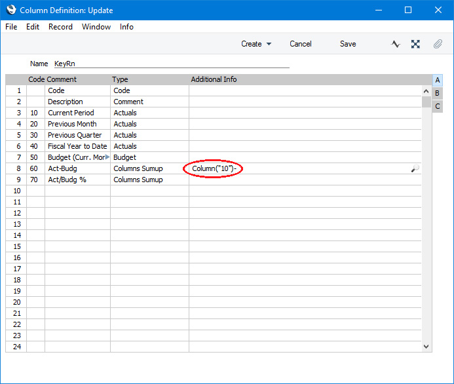Viewport: 454px width, 384px height.
Task: Click the Cancel button
Action: pos(301,44)
